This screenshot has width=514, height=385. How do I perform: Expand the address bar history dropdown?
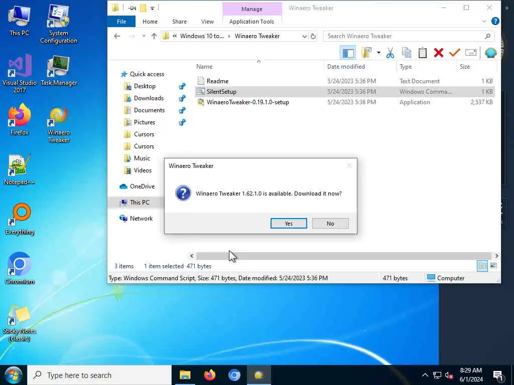pyautogui.click(x=305, y=36)
